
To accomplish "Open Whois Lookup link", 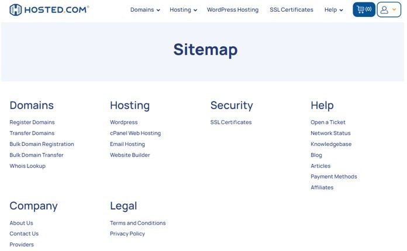I will pos(27,166).
